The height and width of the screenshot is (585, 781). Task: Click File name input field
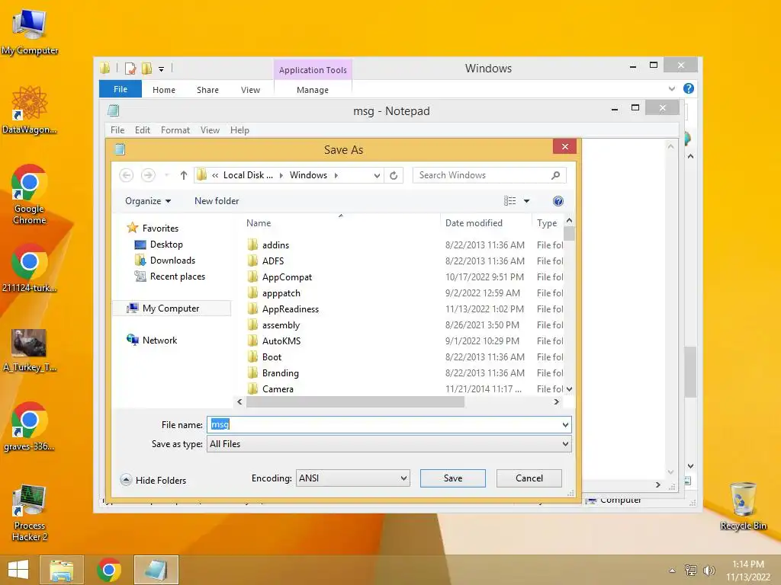pyautogui.click(x=389, y=425)
